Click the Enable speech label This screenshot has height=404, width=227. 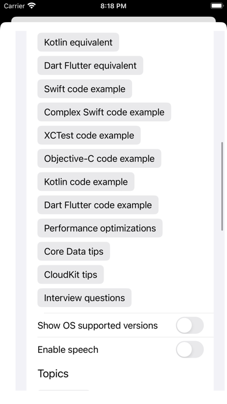[68, 349]
